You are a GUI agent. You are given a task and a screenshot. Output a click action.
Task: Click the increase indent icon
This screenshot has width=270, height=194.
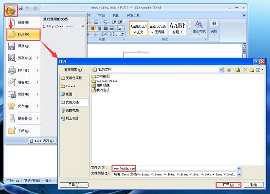pyautogui.click(x=120, y=22)
